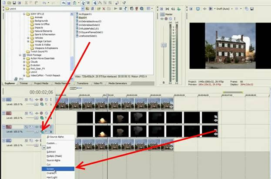Open compositing mode button on track 2
Image resolution: width=271 pixels, height=179 pixels.
[42, 118]
